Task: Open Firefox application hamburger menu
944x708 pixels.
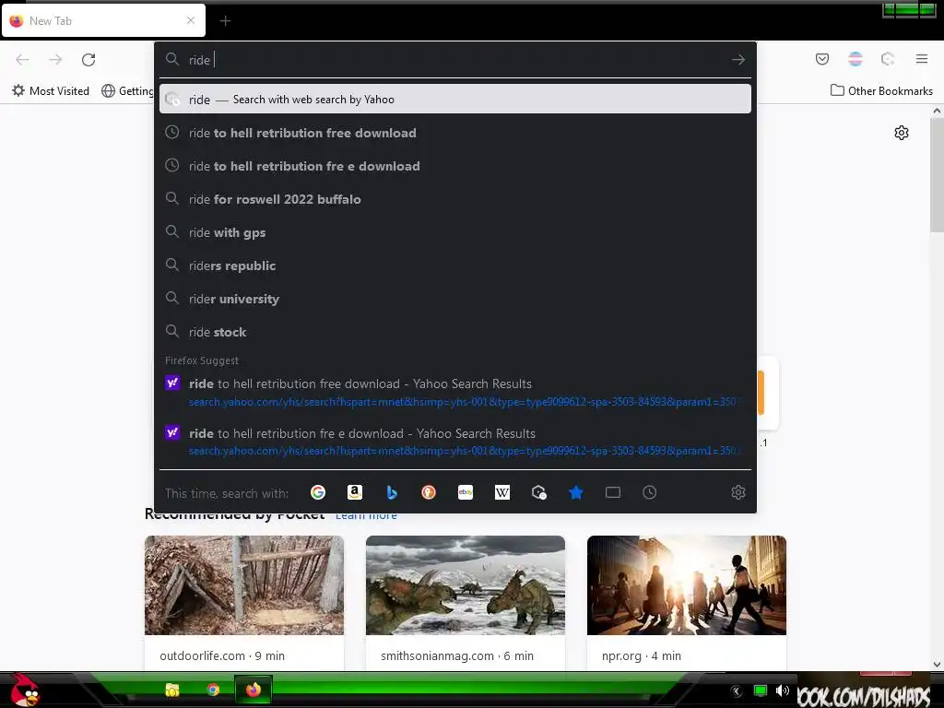Action: click(x=922, y=59)
